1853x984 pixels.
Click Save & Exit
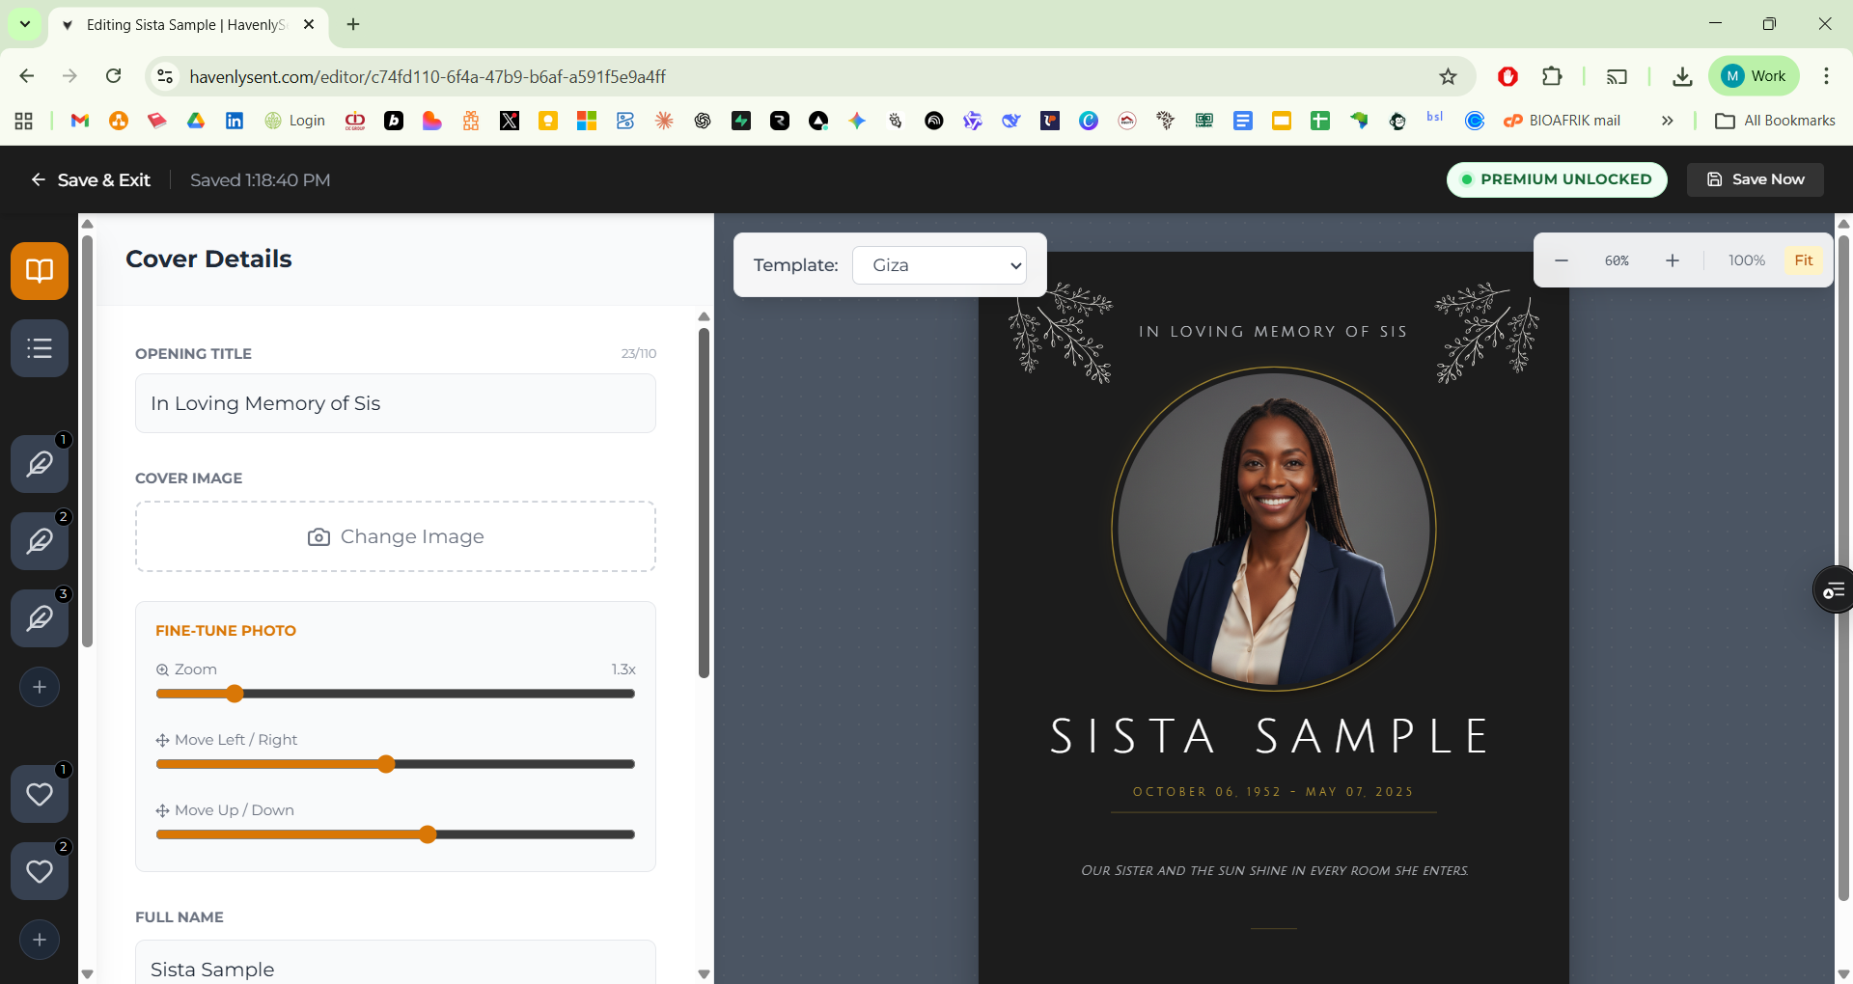pos(91,180)
